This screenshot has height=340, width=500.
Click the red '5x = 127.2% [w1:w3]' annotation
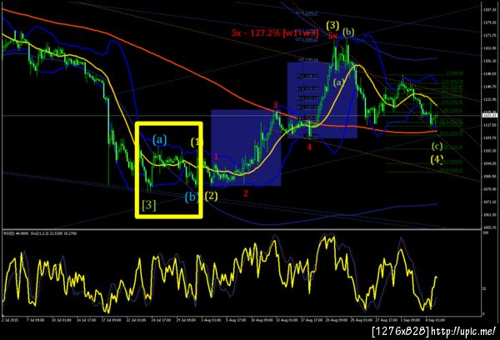pyautogui.click(x=275, y=32)
